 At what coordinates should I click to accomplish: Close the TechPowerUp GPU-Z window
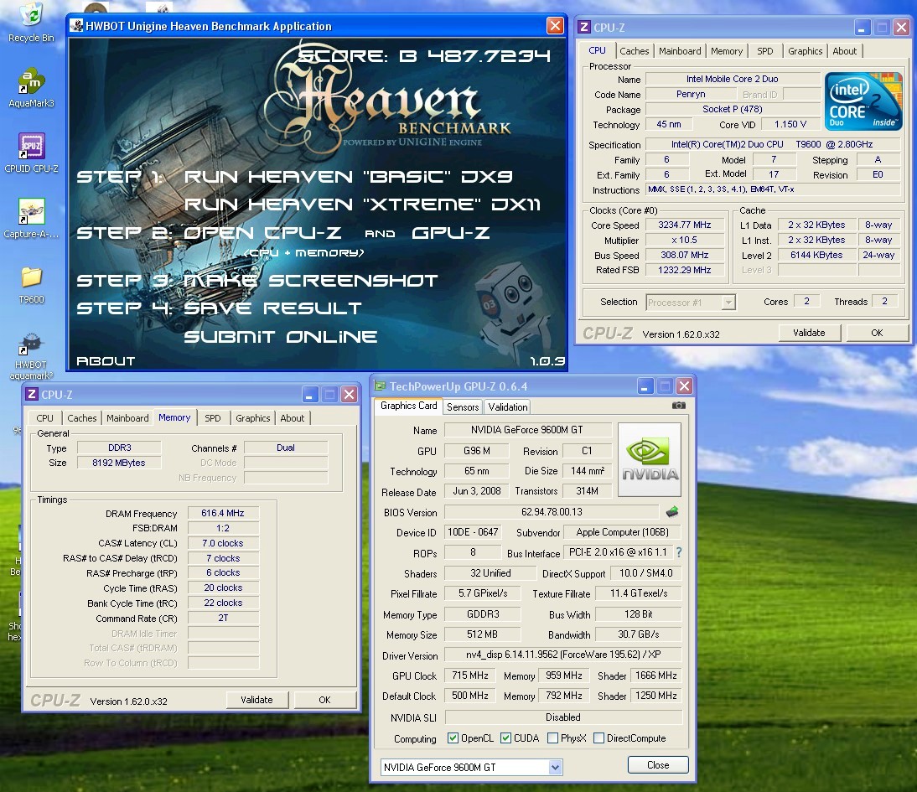pos(684,386)
